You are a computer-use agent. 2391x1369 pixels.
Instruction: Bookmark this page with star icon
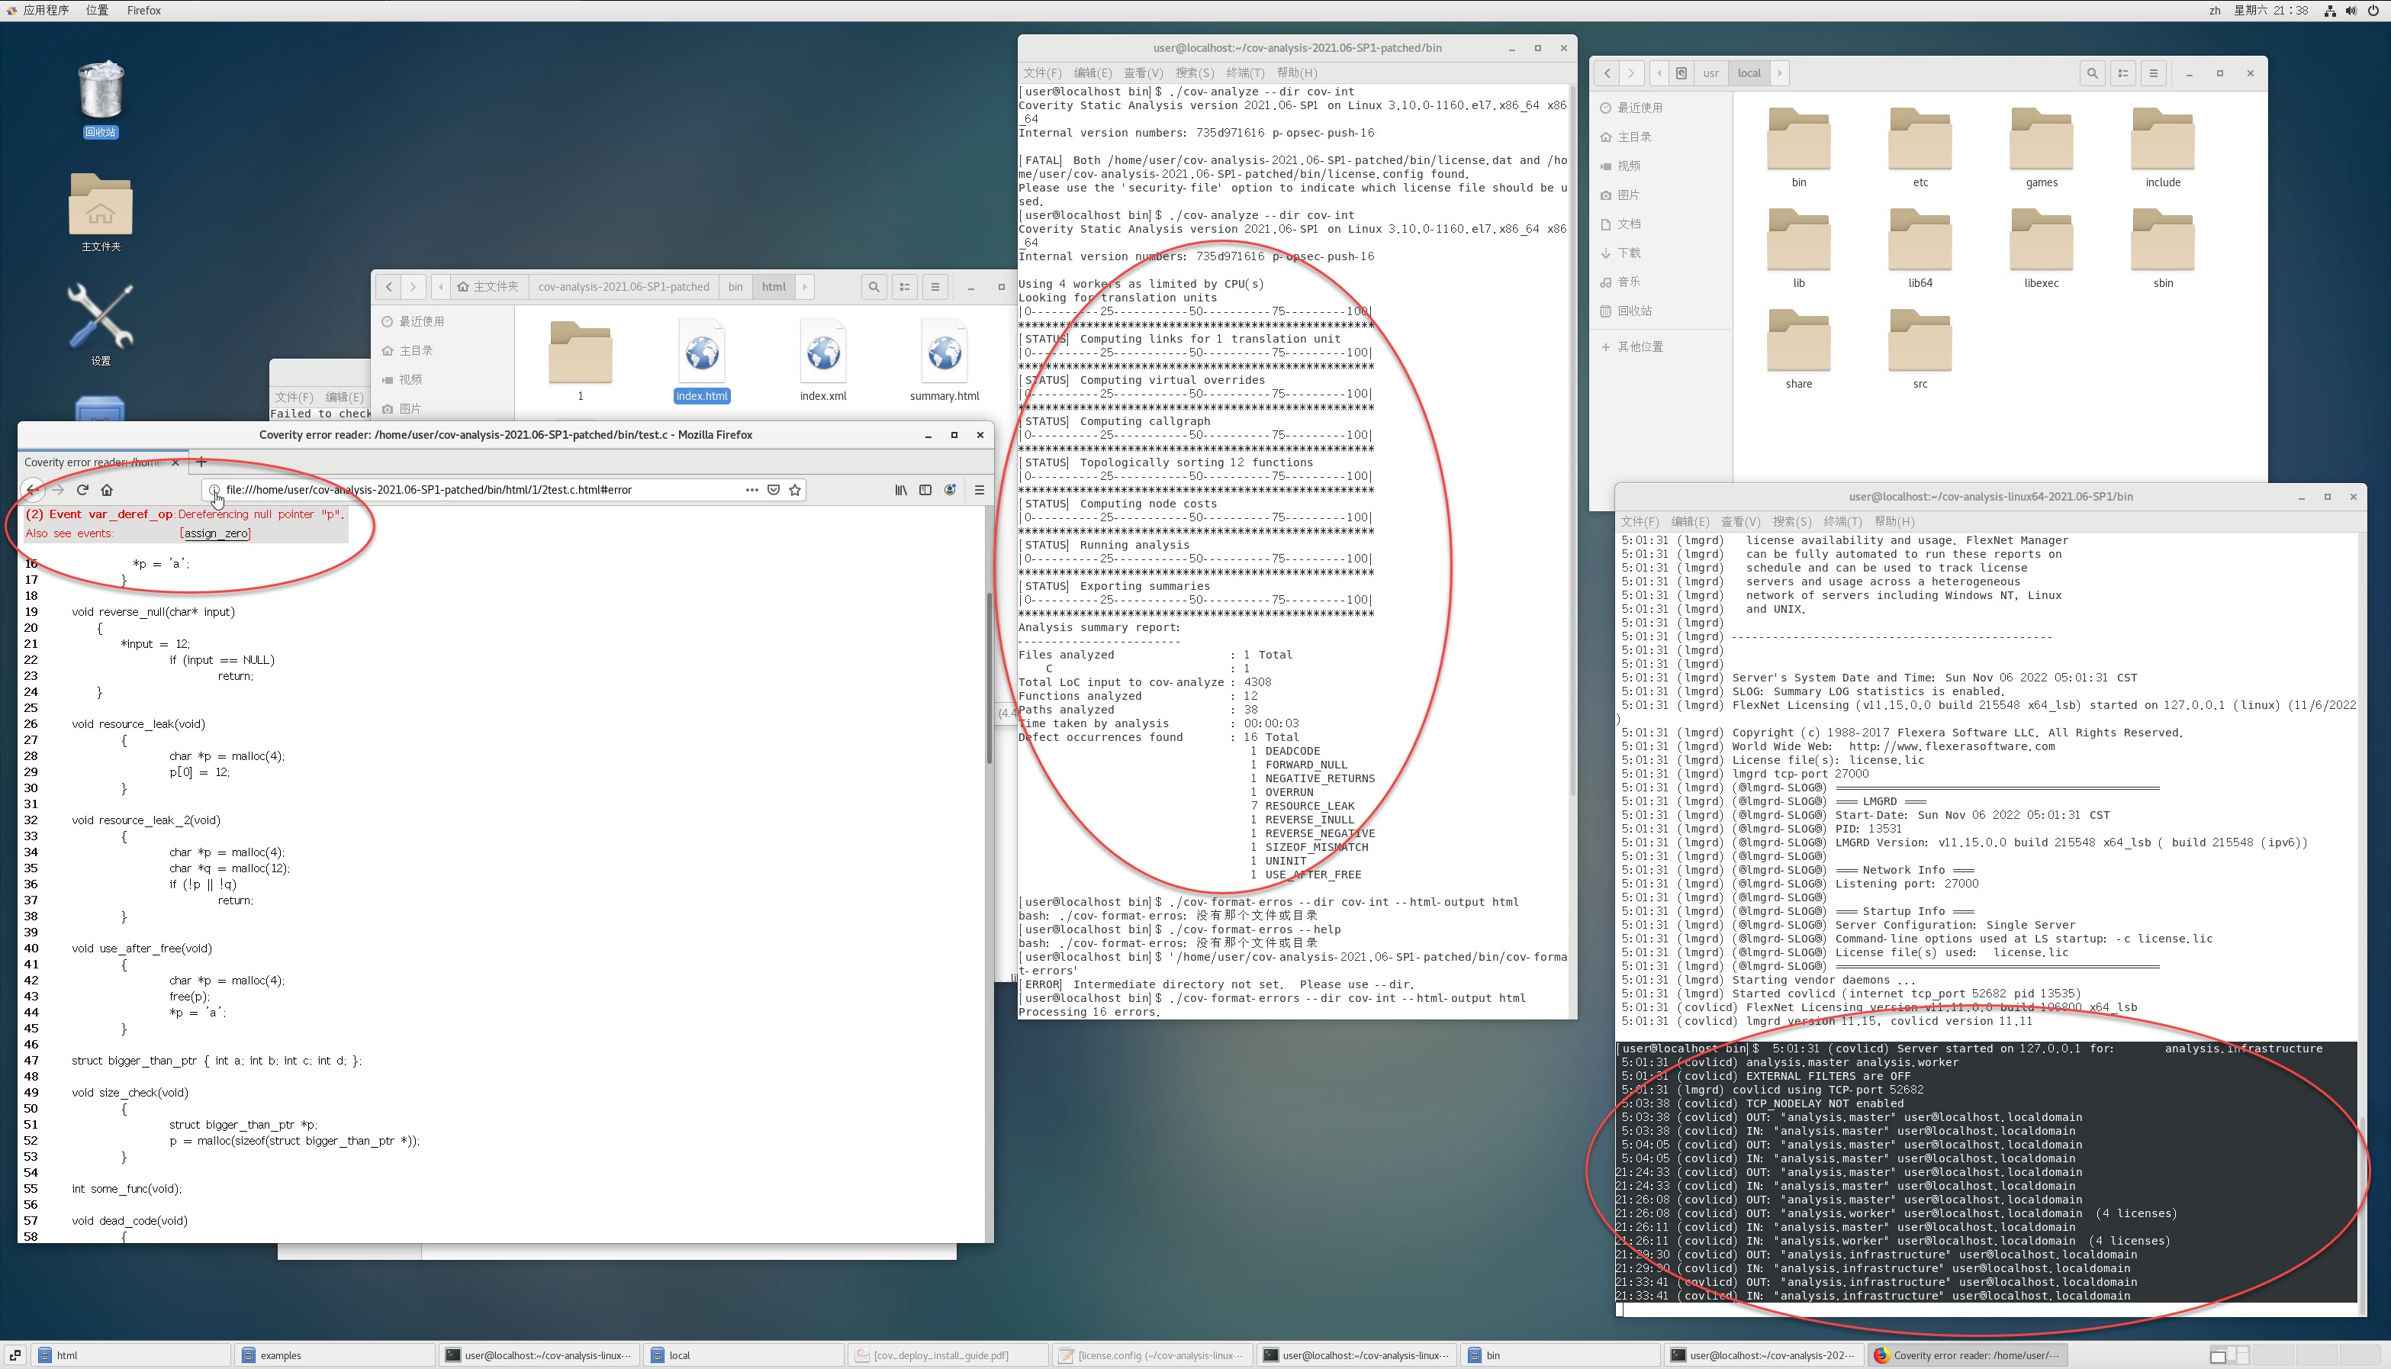795,490
